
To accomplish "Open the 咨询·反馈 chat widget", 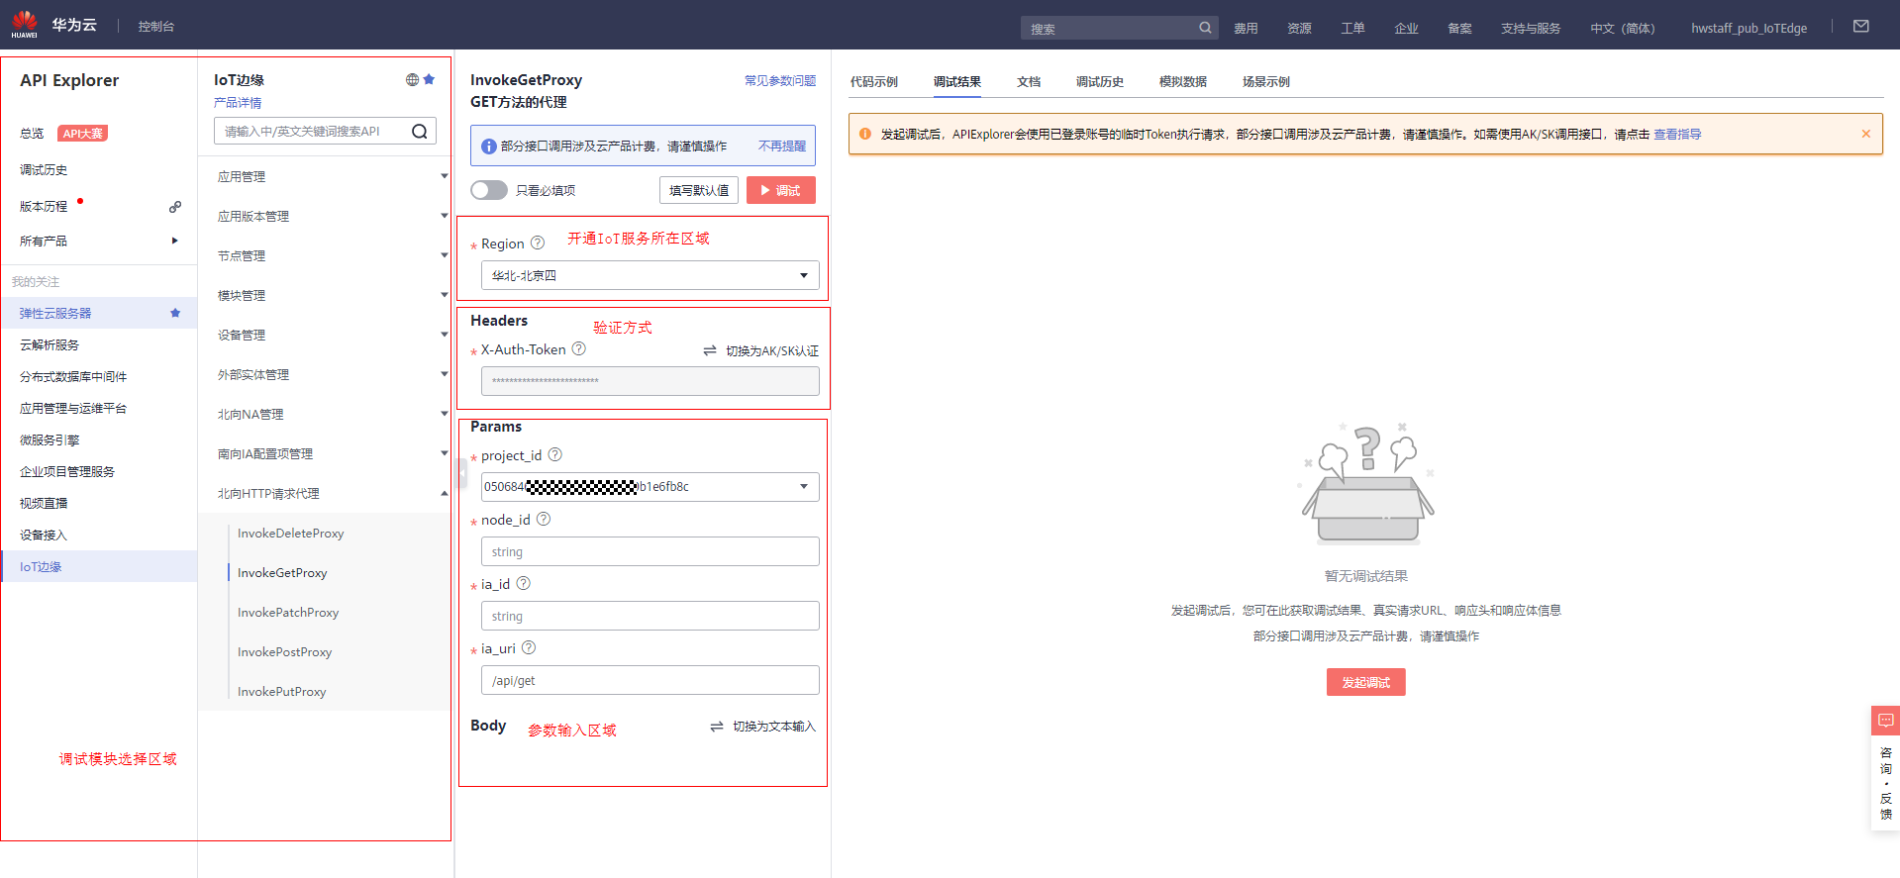I will pyautogui.click(x=1885, y=768).
